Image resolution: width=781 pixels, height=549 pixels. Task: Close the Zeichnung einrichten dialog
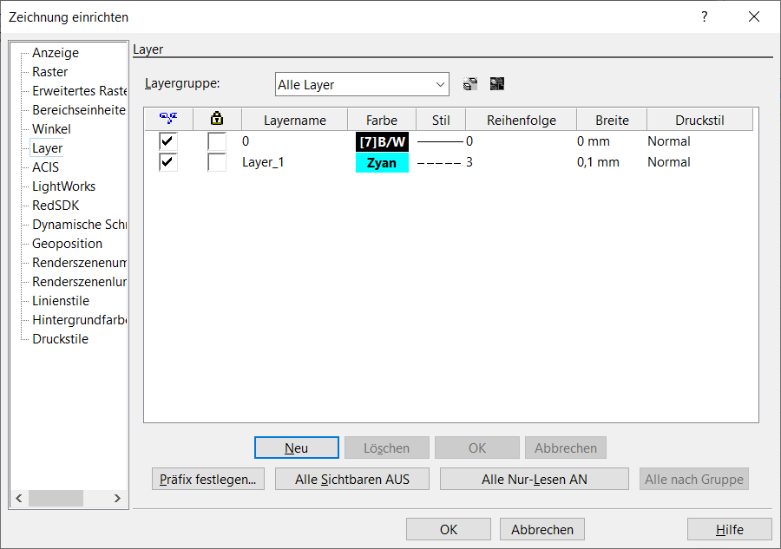point(754,17)
